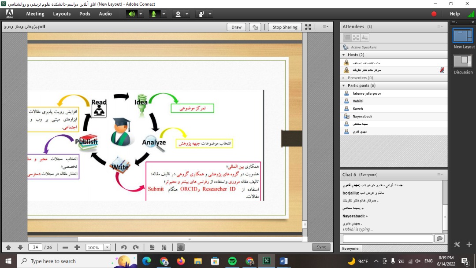Toggle the webcam button in toolbar
Viewport: 476px width, 268px height.
(x=178, y=14)
